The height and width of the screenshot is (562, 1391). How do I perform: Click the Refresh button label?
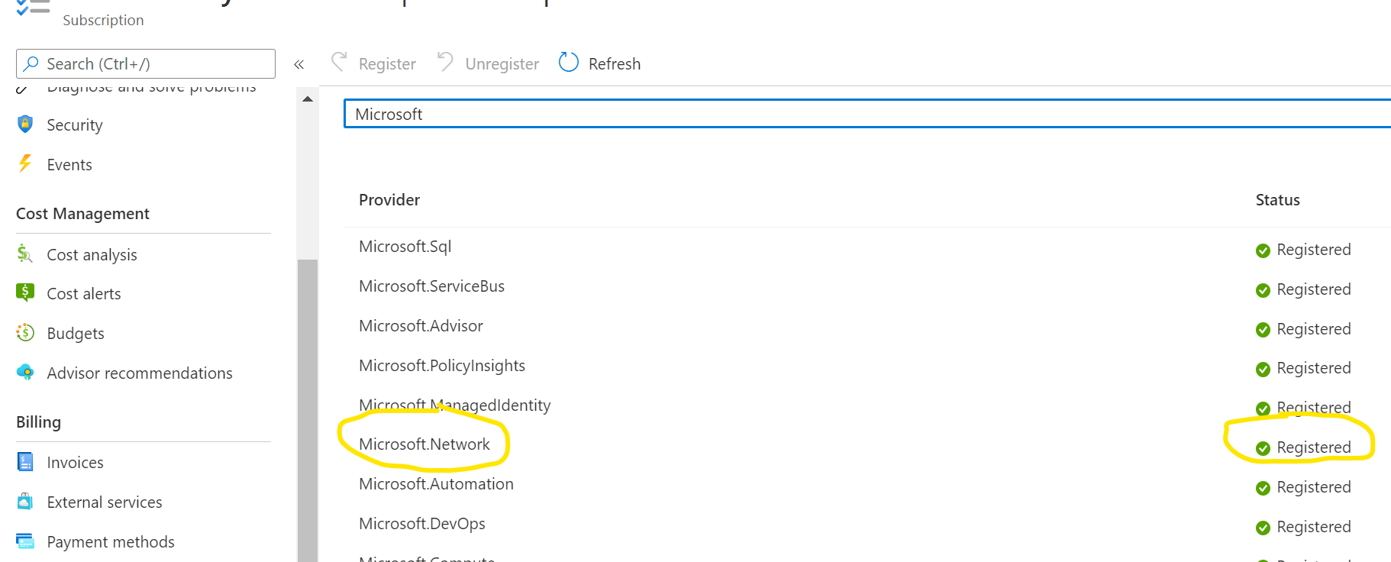pos(615,64)
